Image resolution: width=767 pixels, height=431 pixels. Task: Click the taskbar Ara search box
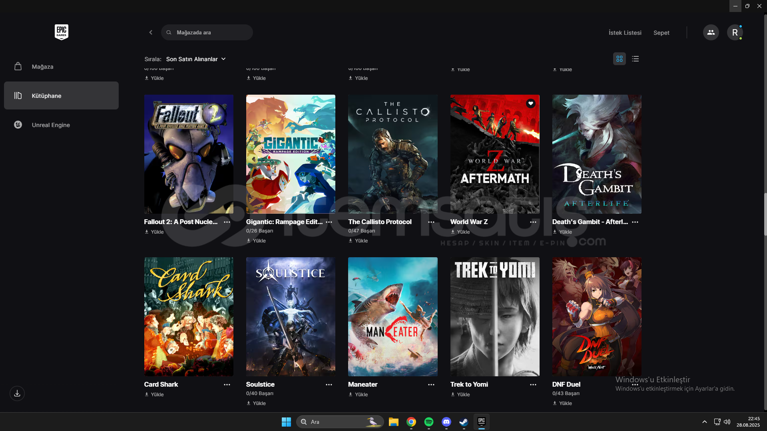coord(340,422)
